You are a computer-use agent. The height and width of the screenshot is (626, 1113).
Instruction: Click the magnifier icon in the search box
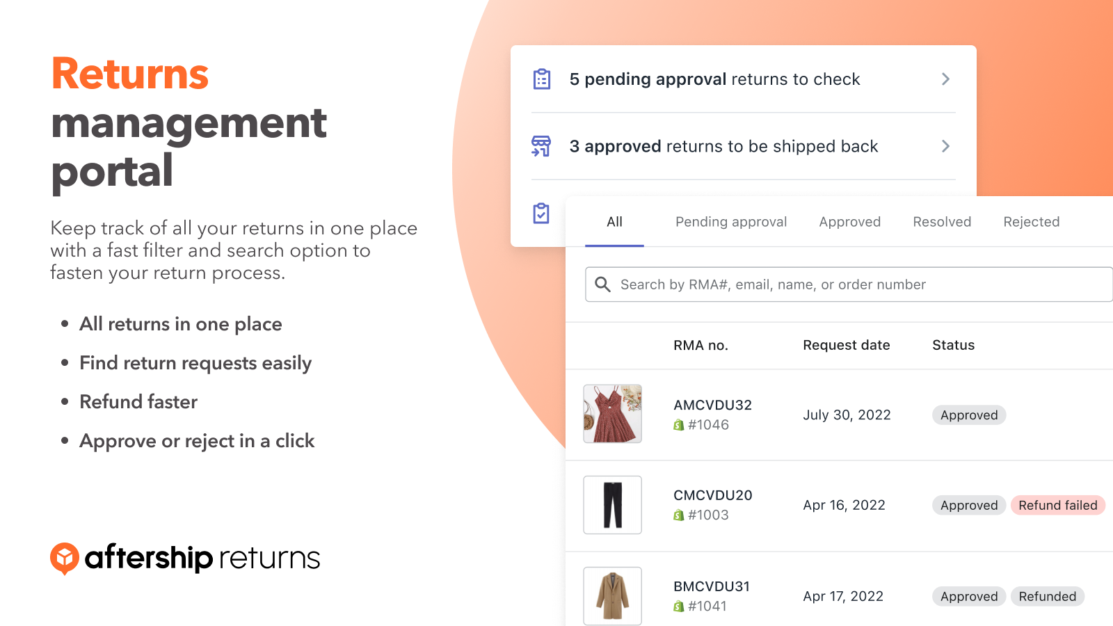click(603, 284)
